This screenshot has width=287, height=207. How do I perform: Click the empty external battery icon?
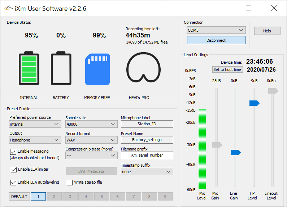[61, 68]
